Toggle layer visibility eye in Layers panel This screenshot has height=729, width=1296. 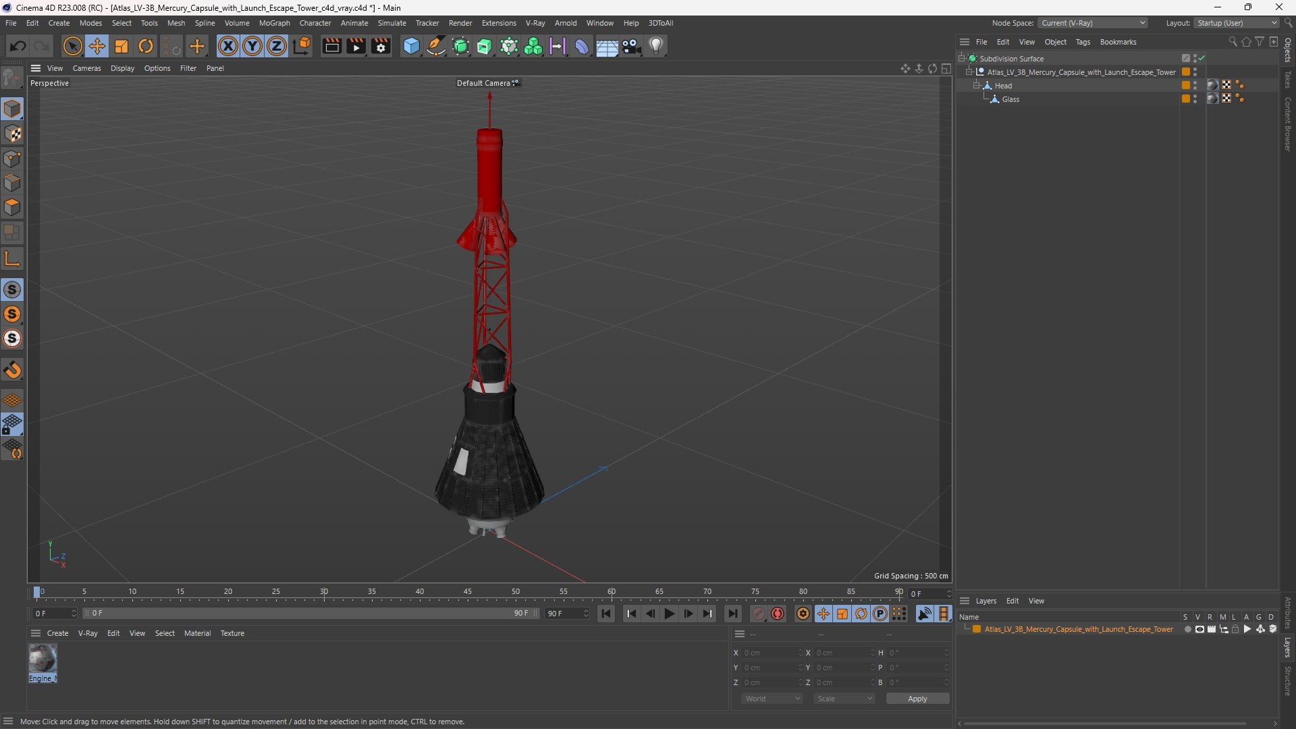point(1199,629)
